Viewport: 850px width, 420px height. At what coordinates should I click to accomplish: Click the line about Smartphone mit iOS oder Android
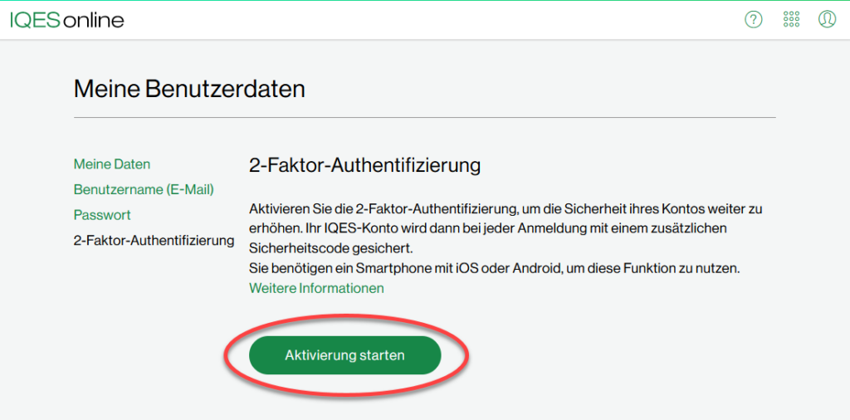click(x=495, y=268)
